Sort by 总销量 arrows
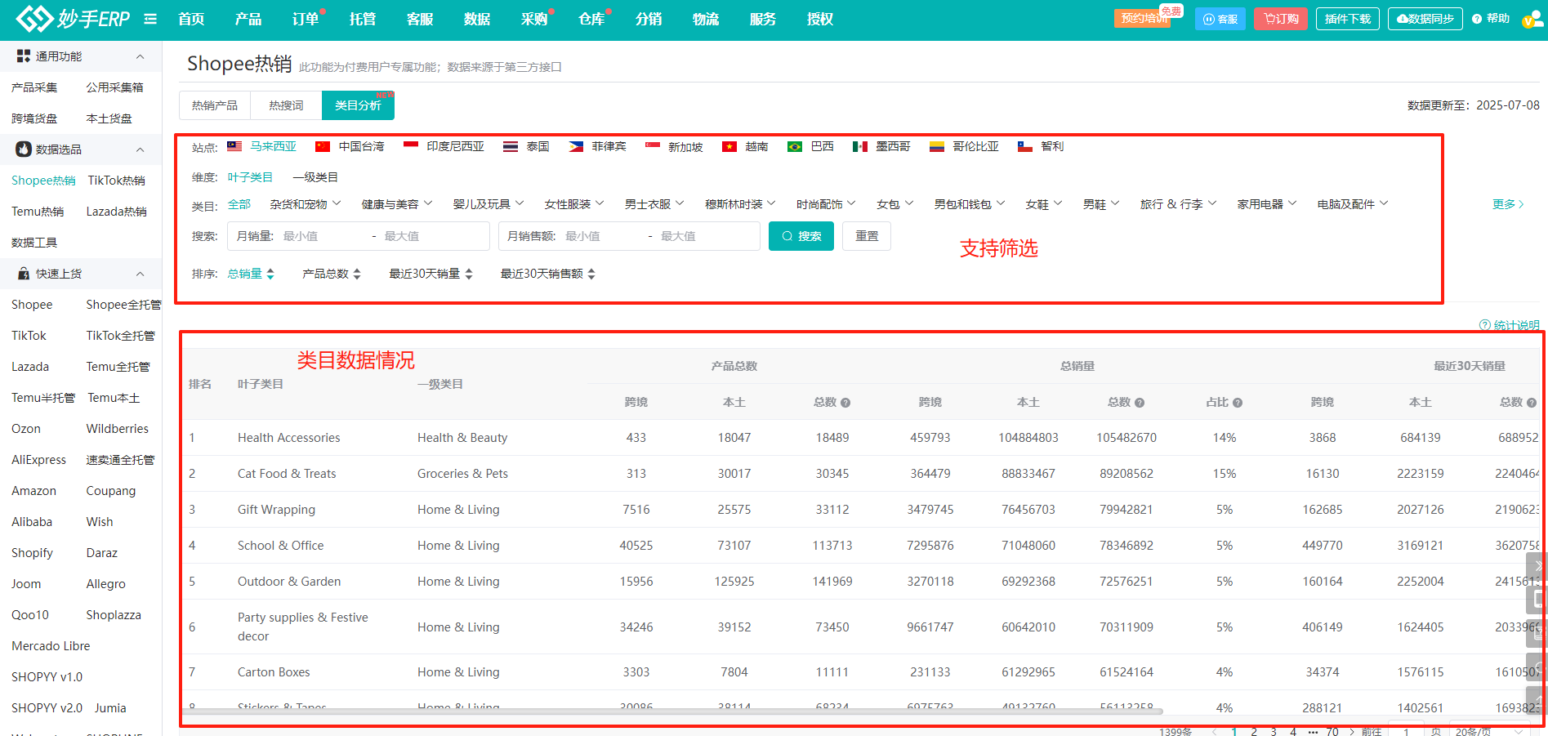Screen dimensions: 1548x736 click(x=270, y=274)
